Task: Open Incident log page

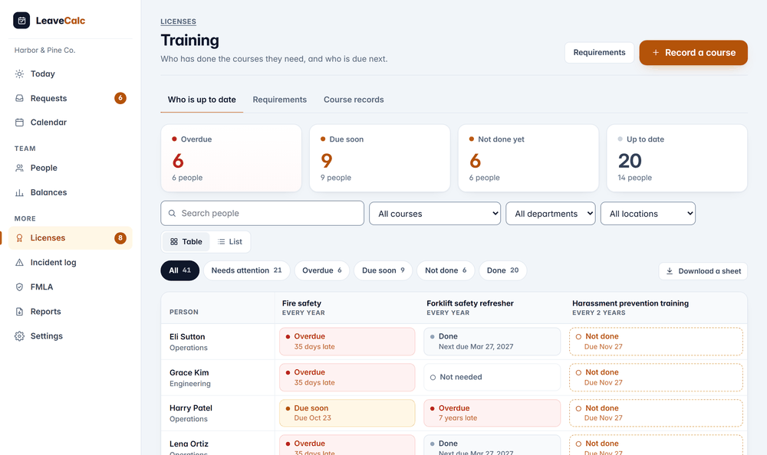Action: click(71, 263)
